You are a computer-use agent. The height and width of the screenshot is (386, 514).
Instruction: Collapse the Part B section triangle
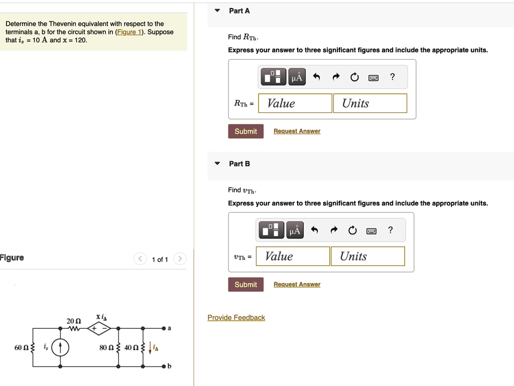click(x=217, y=164)
